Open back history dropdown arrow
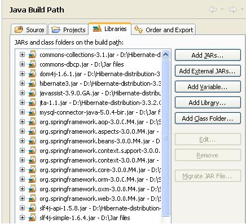Image resolution: width=246 pixels, height=224 pixels. tap(222, 10)
